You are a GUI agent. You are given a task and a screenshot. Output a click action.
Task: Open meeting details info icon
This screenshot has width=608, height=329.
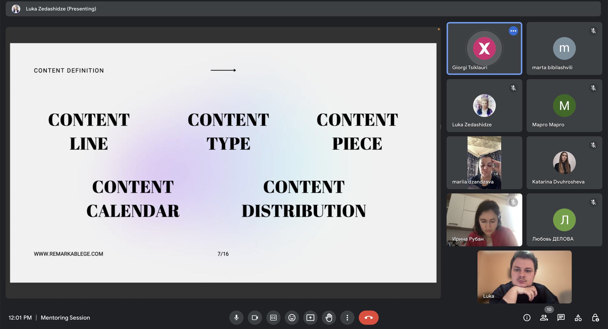527,318
